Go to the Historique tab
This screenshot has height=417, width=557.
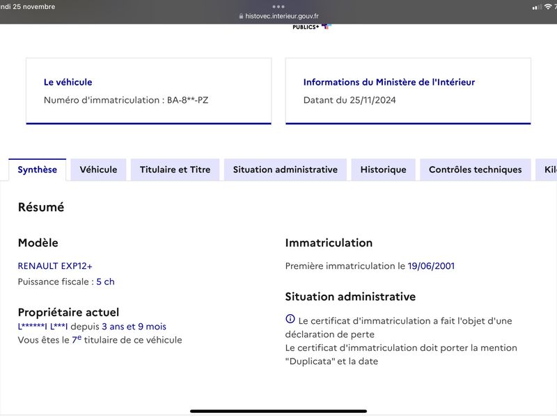pos(384,170)
